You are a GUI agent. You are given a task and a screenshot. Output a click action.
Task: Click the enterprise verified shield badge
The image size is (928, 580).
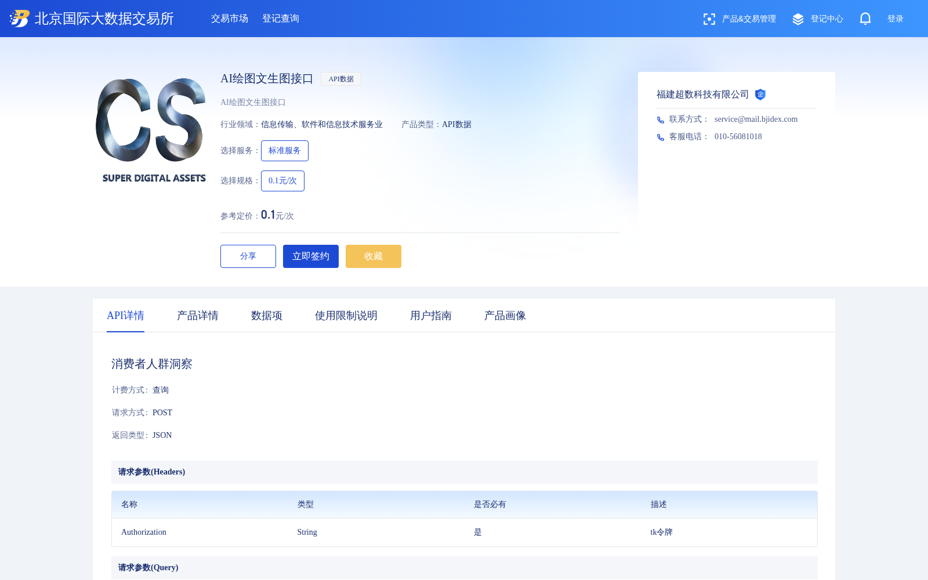pyautogui.click(x=760, y=95)
